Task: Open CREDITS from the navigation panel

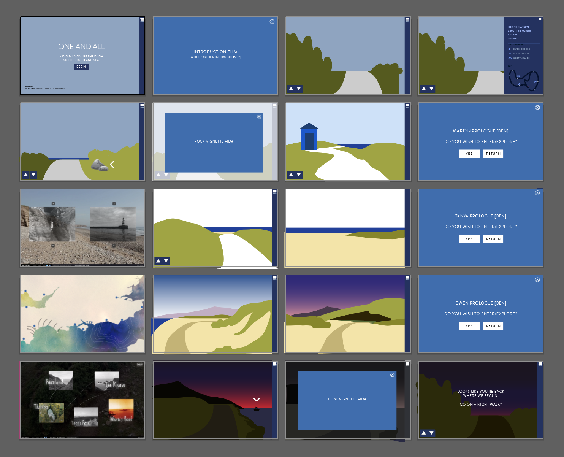Action: click(x=513, y=35)
